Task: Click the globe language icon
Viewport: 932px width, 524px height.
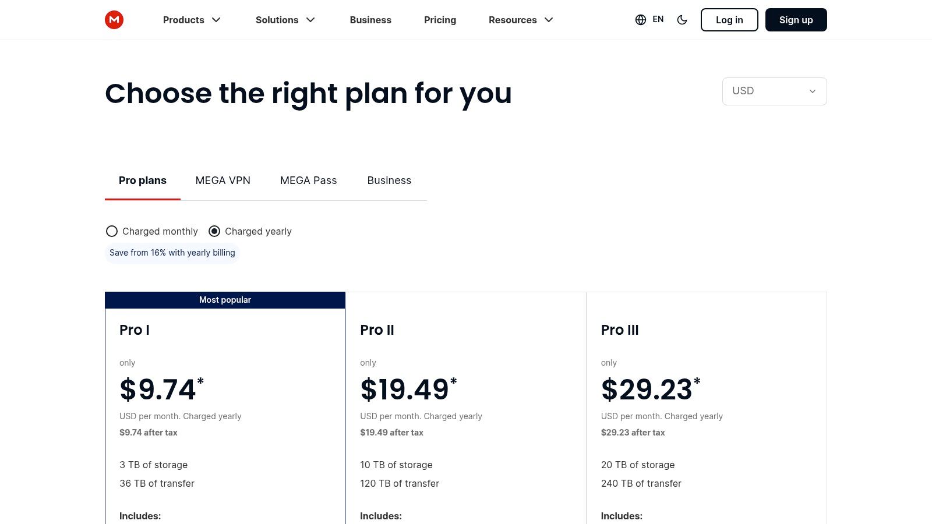Action: point(641,20)
